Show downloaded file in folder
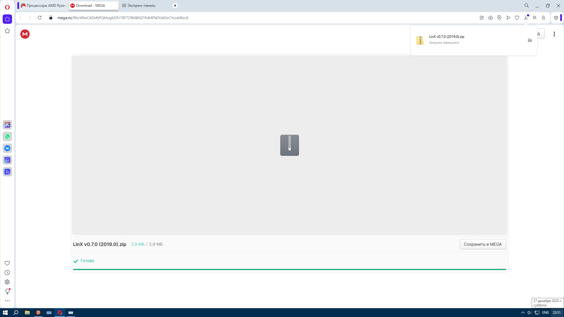This screenshot has height=317, width=564. (530, 40)
